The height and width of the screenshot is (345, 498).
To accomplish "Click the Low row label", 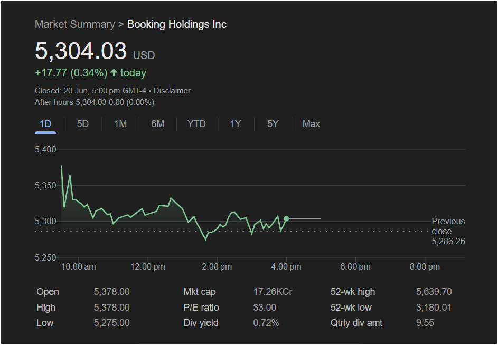I will (x=45, y=323).
